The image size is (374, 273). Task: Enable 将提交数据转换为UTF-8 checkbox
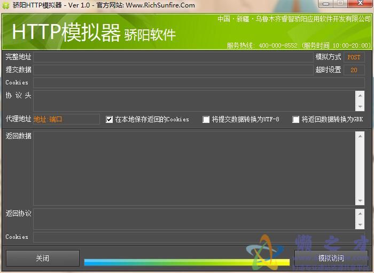coord(206,119)
